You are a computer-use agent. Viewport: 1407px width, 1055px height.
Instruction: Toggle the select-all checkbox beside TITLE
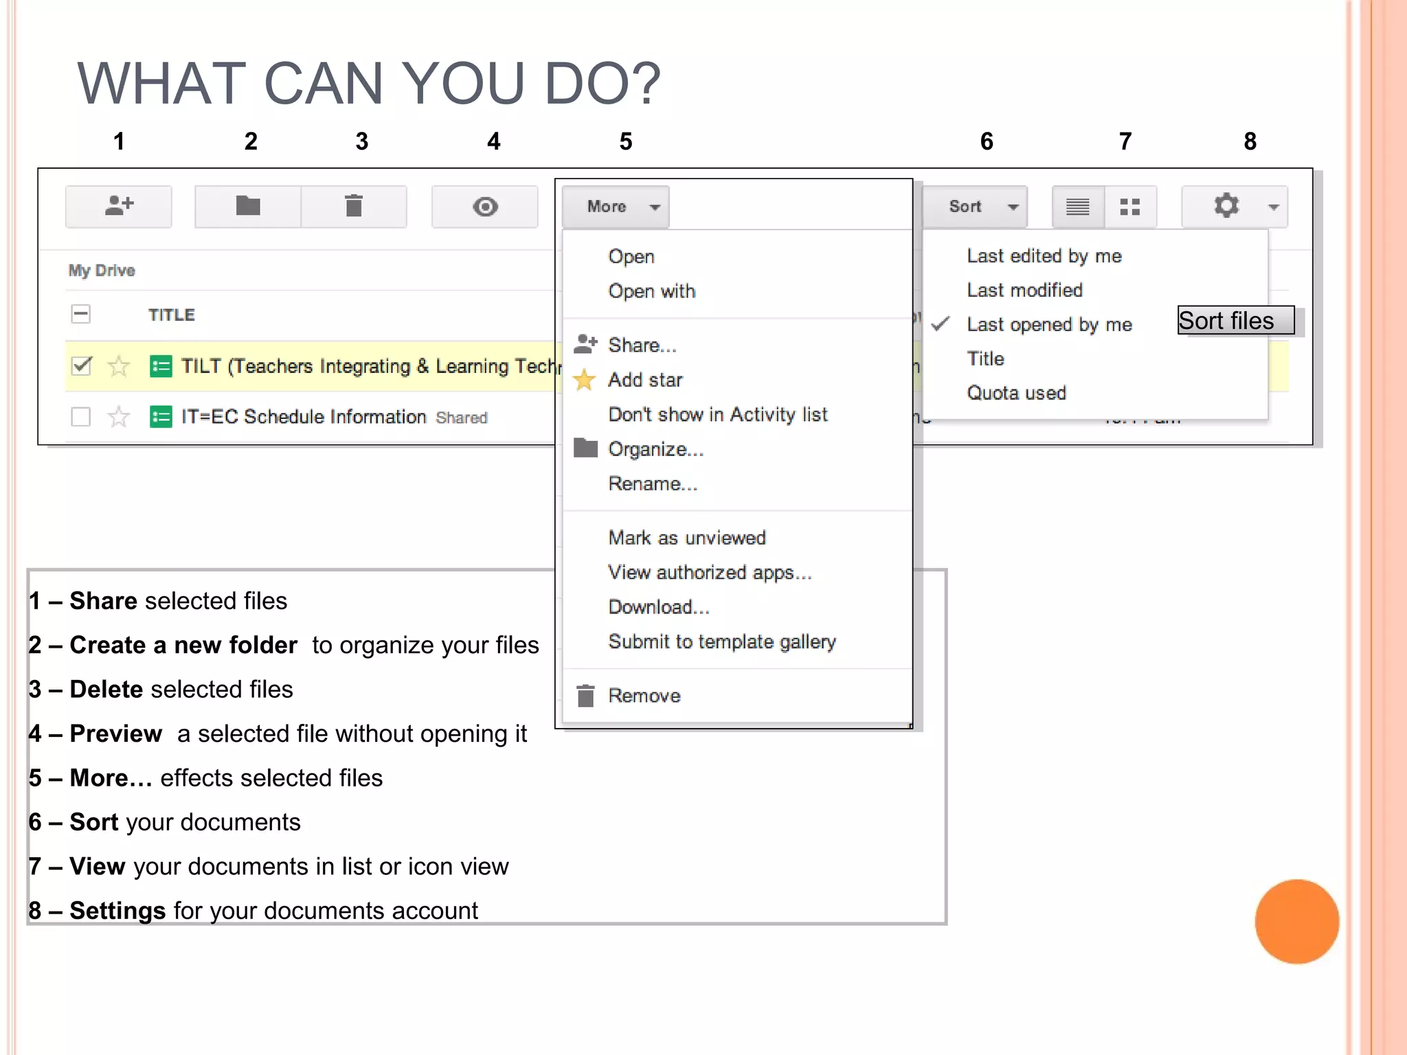(x=81, y=314)
